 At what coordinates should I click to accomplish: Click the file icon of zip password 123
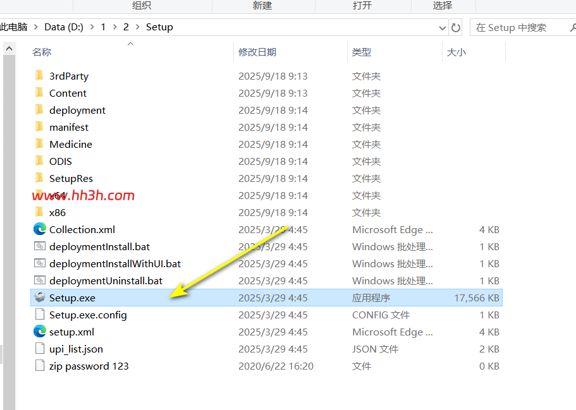point(40,366)
